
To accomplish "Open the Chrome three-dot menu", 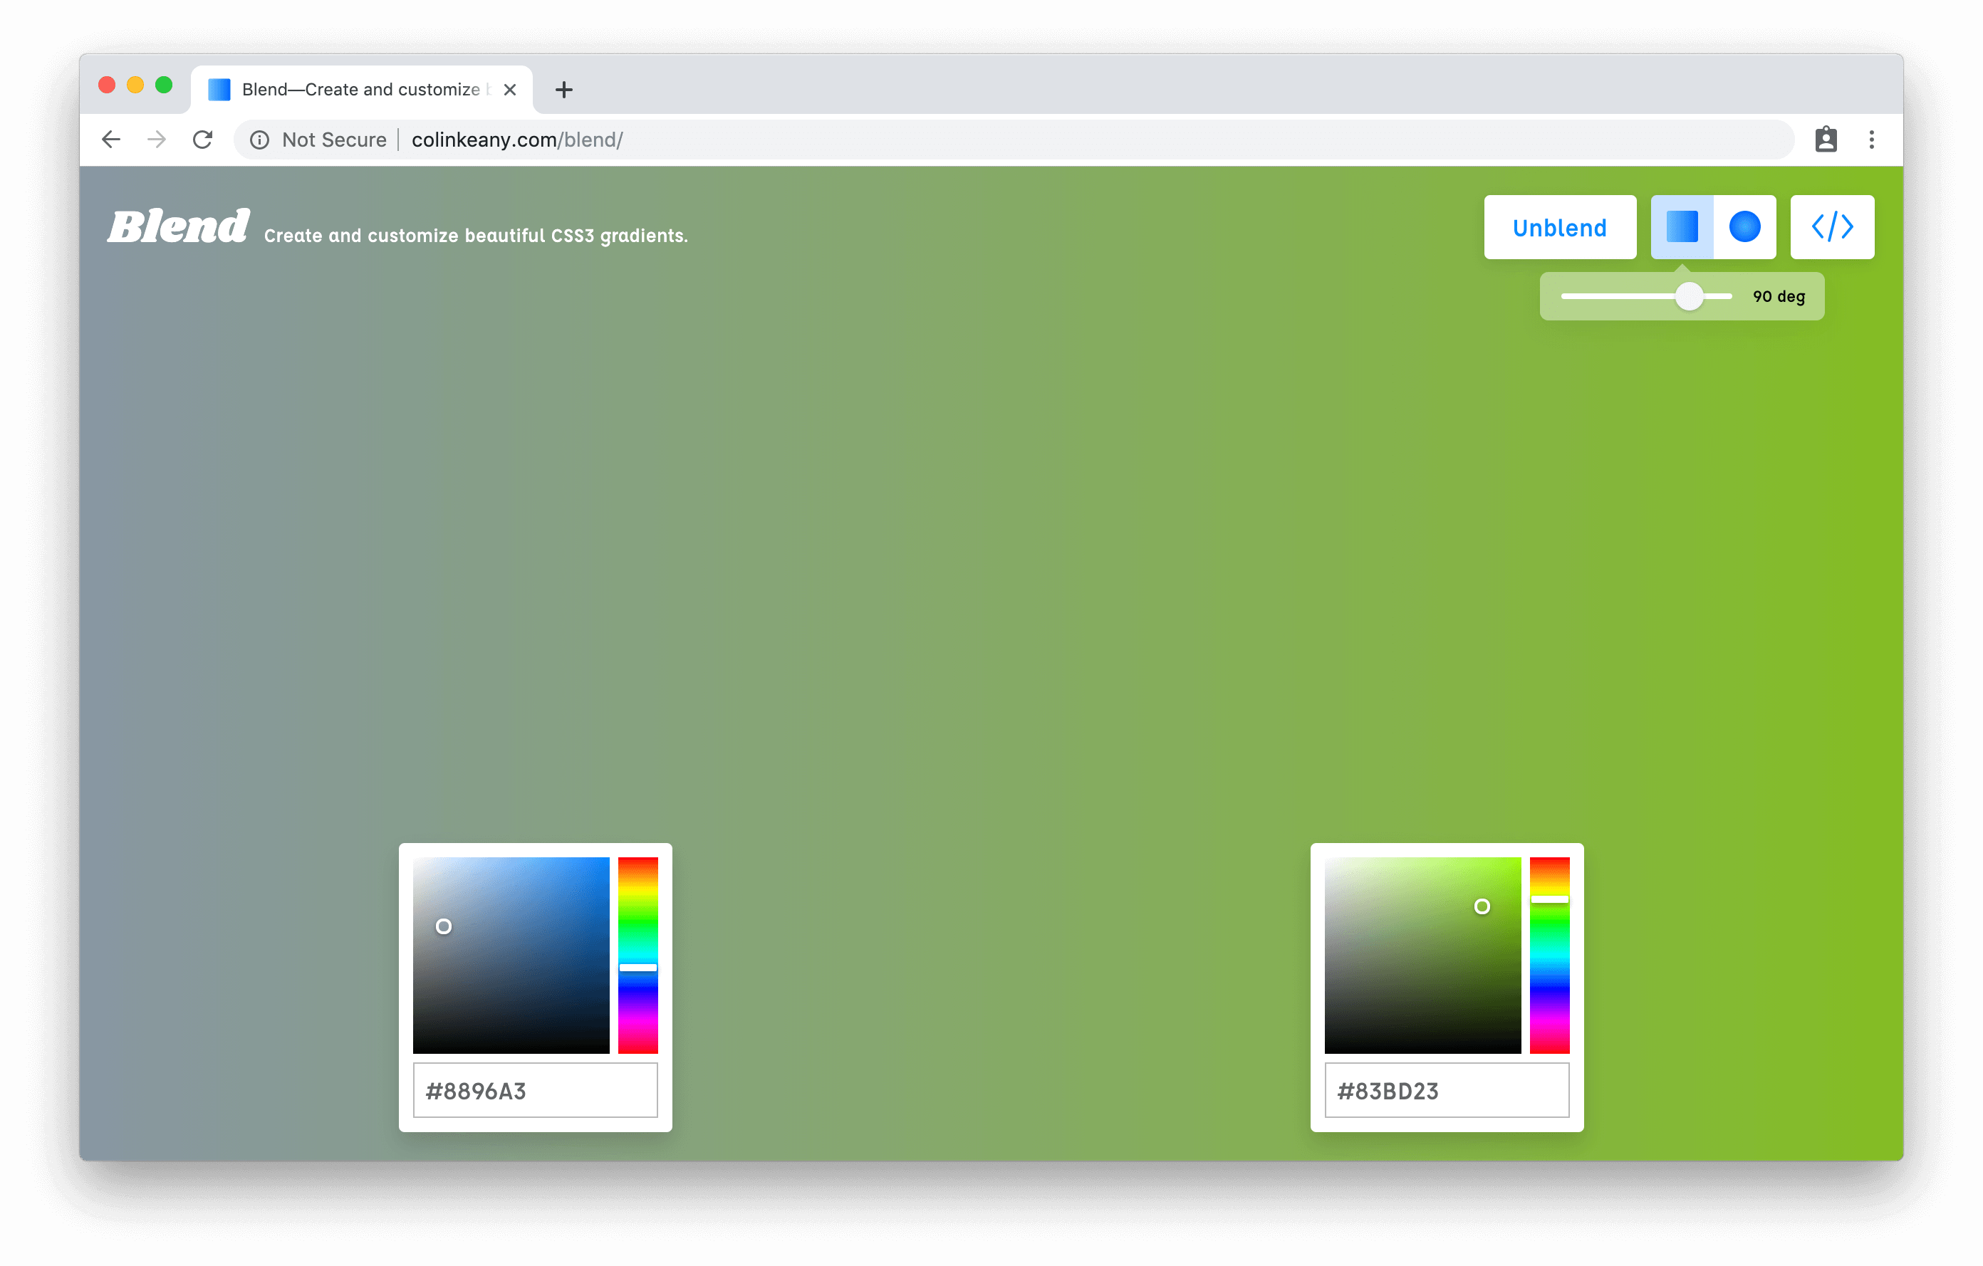I will 1871,140.
